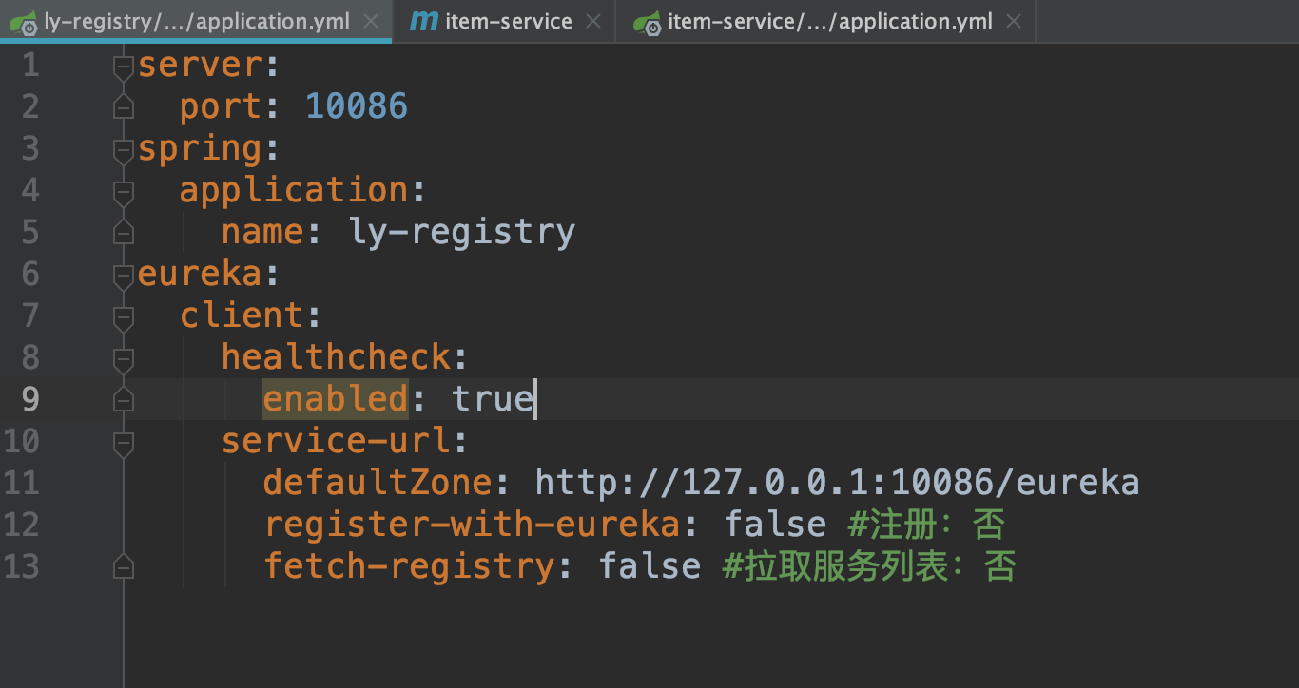Click the Maven icon on the item-service tab
The height and width of the screenshot is (688, 1299).
[x=423, y=20]
